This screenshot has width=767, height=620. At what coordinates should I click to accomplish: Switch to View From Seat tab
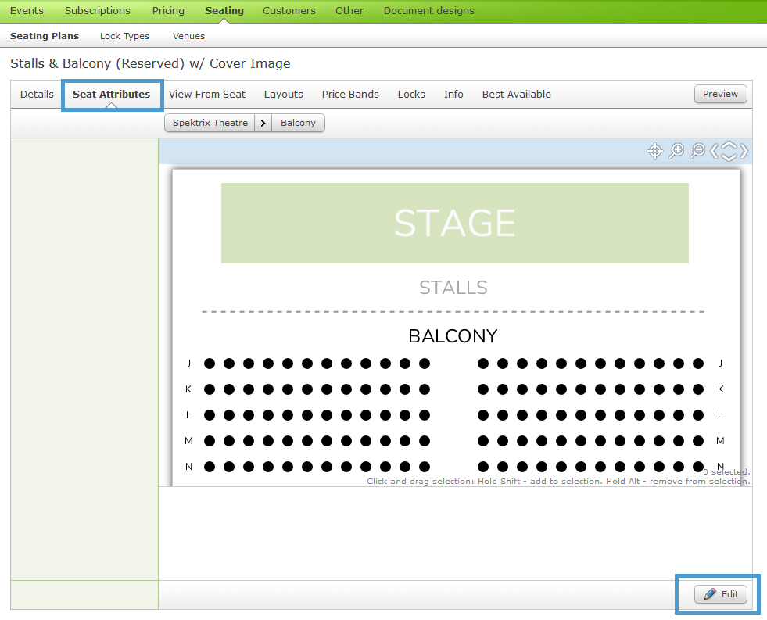(207, 95)
